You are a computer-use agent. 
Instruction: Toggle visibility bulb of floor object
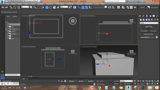pyautogui.click(x=8, y=27)
